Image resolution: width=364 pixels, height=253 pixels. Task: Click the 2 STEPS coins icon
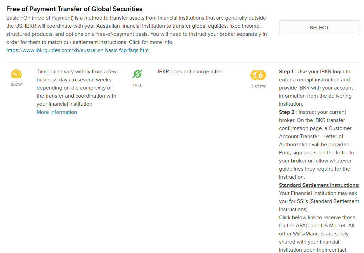pyautogui.click(x=258, y=75)
